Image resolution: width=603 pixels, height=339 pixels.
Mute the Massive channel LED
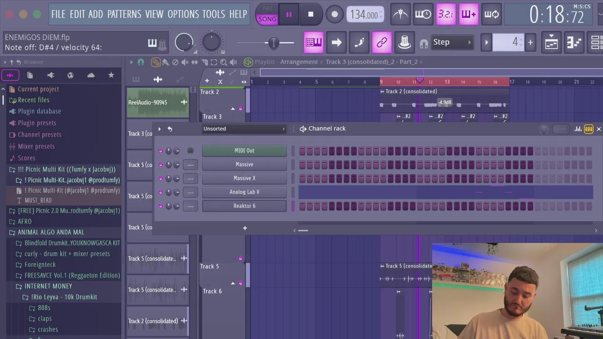pos(161,165)
